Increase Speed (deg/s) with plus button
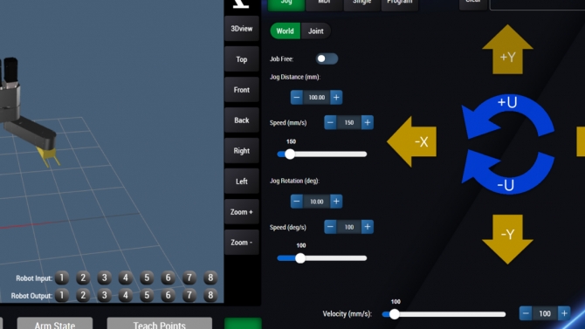This screenshot has width=585, height=329. pos(368,227)
